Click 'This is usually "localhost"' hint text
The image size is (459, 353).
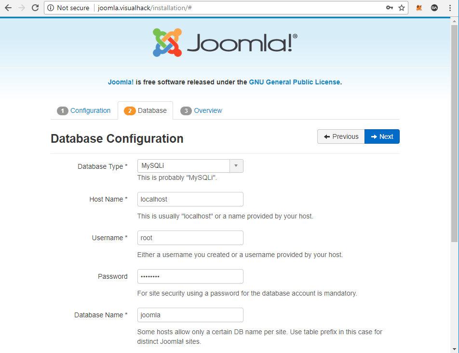(x=225, y=217)
